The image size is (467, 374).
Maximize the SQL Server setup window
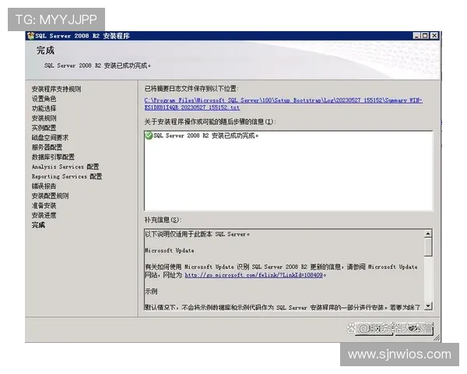[x=425, y=36]
